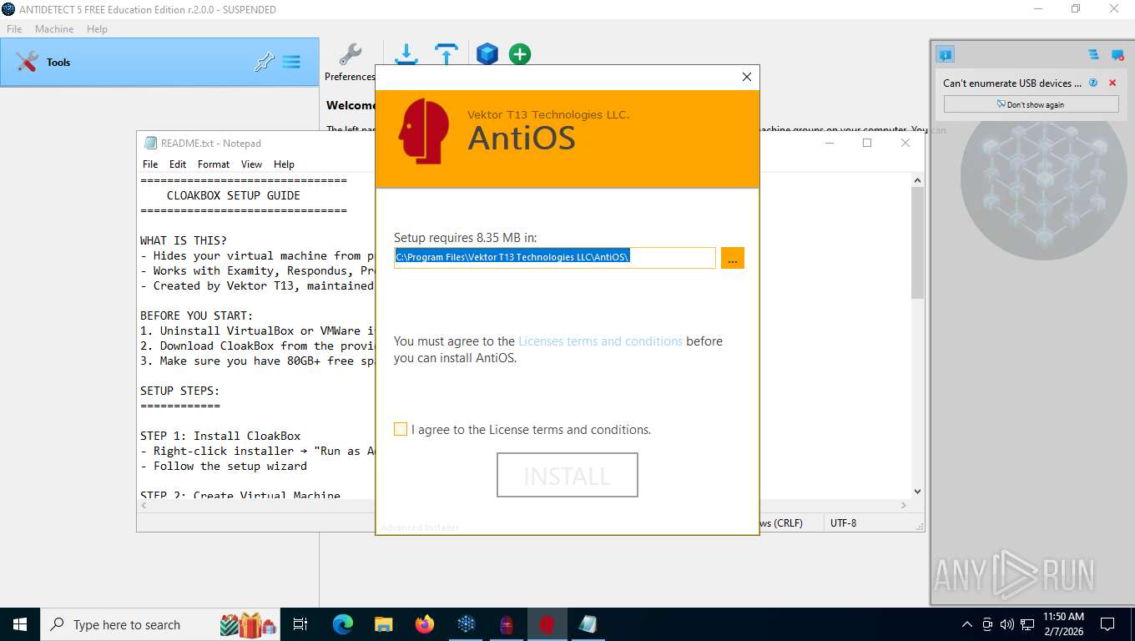The width and height of the screenshot is (1135, 641).
Task: Launch Firefox from taskbar
Action: coord(425,624)
